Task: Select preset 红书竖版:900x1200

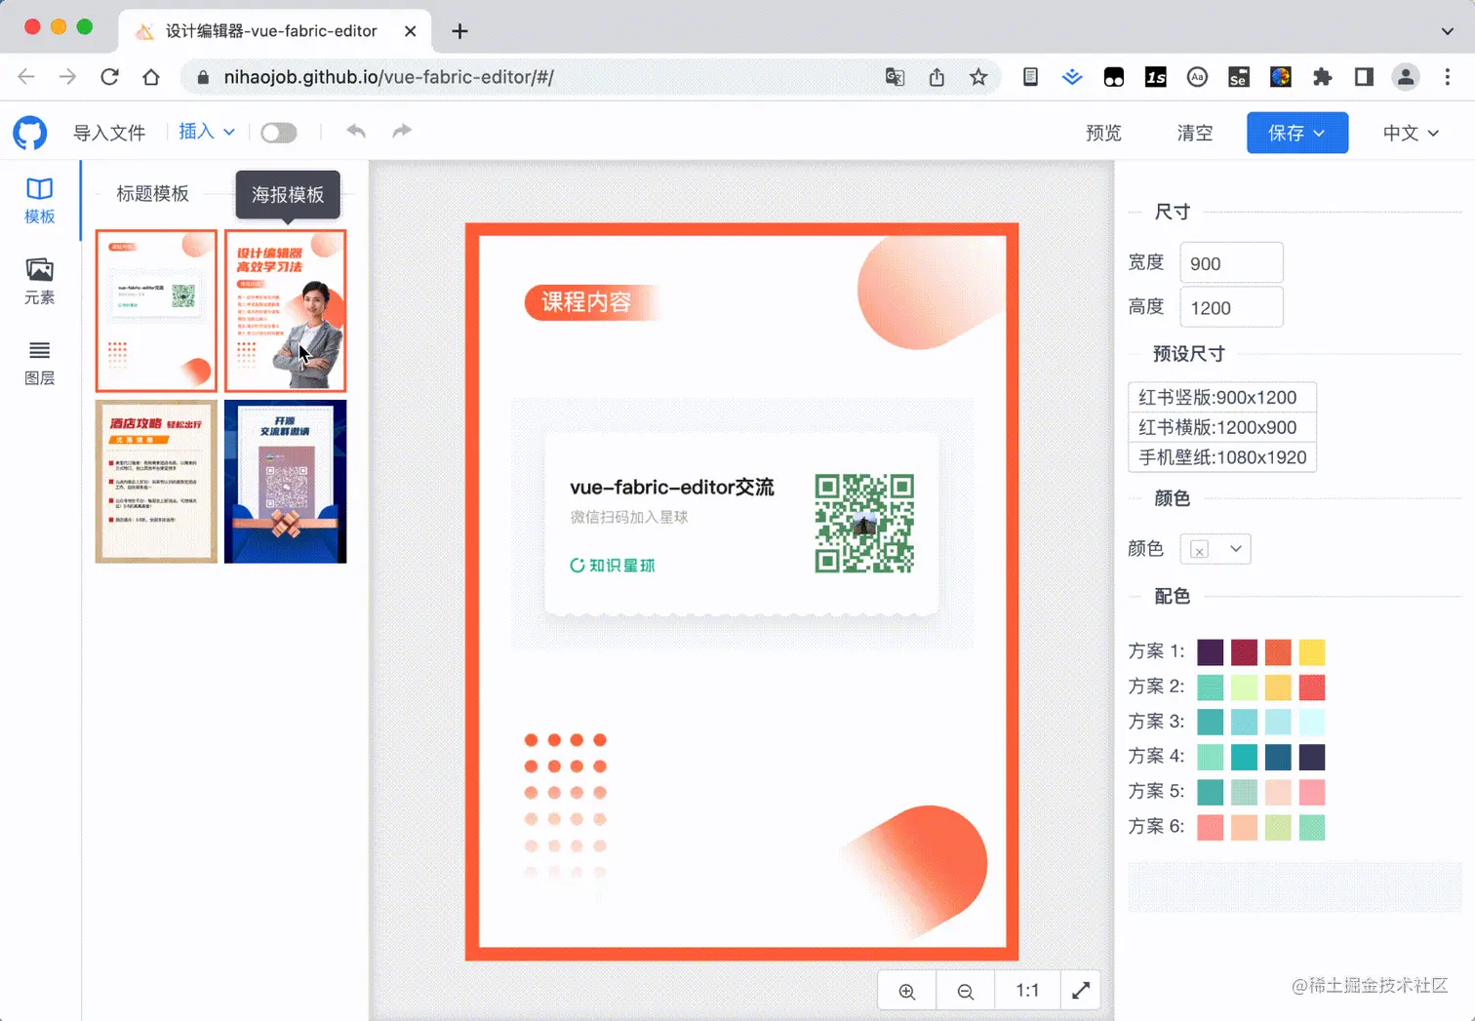Action: pos(1222,397)
